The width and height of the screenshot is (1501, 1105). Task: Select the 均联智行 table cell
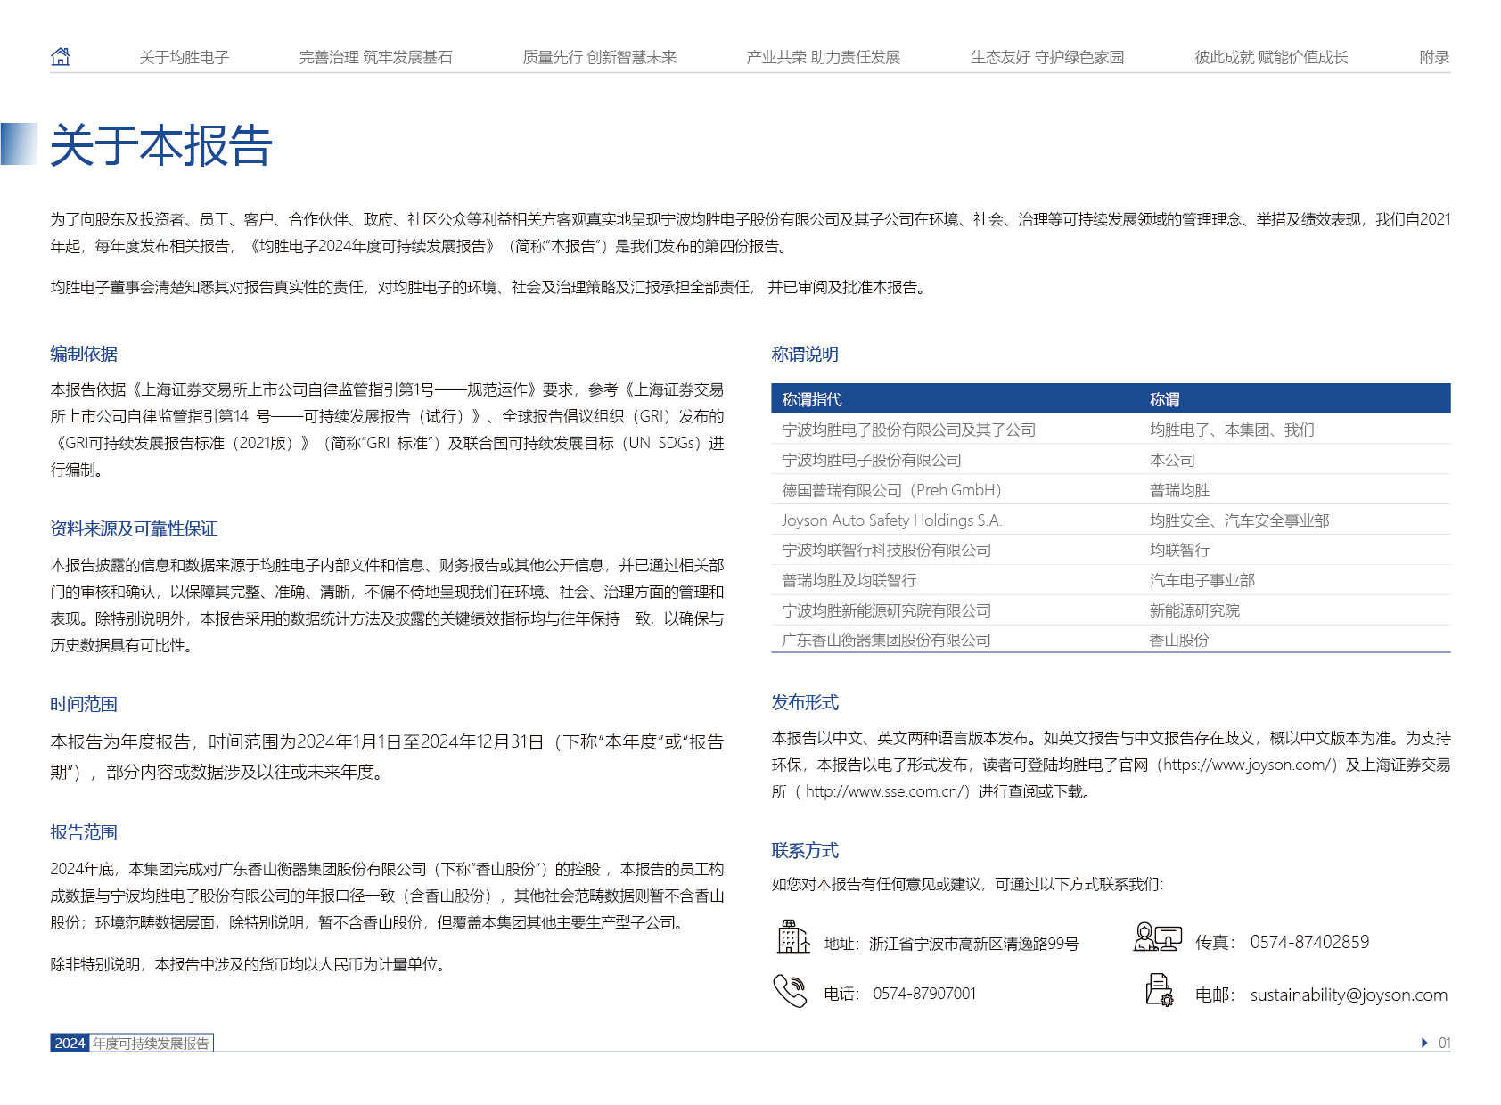pos(1179,550)
